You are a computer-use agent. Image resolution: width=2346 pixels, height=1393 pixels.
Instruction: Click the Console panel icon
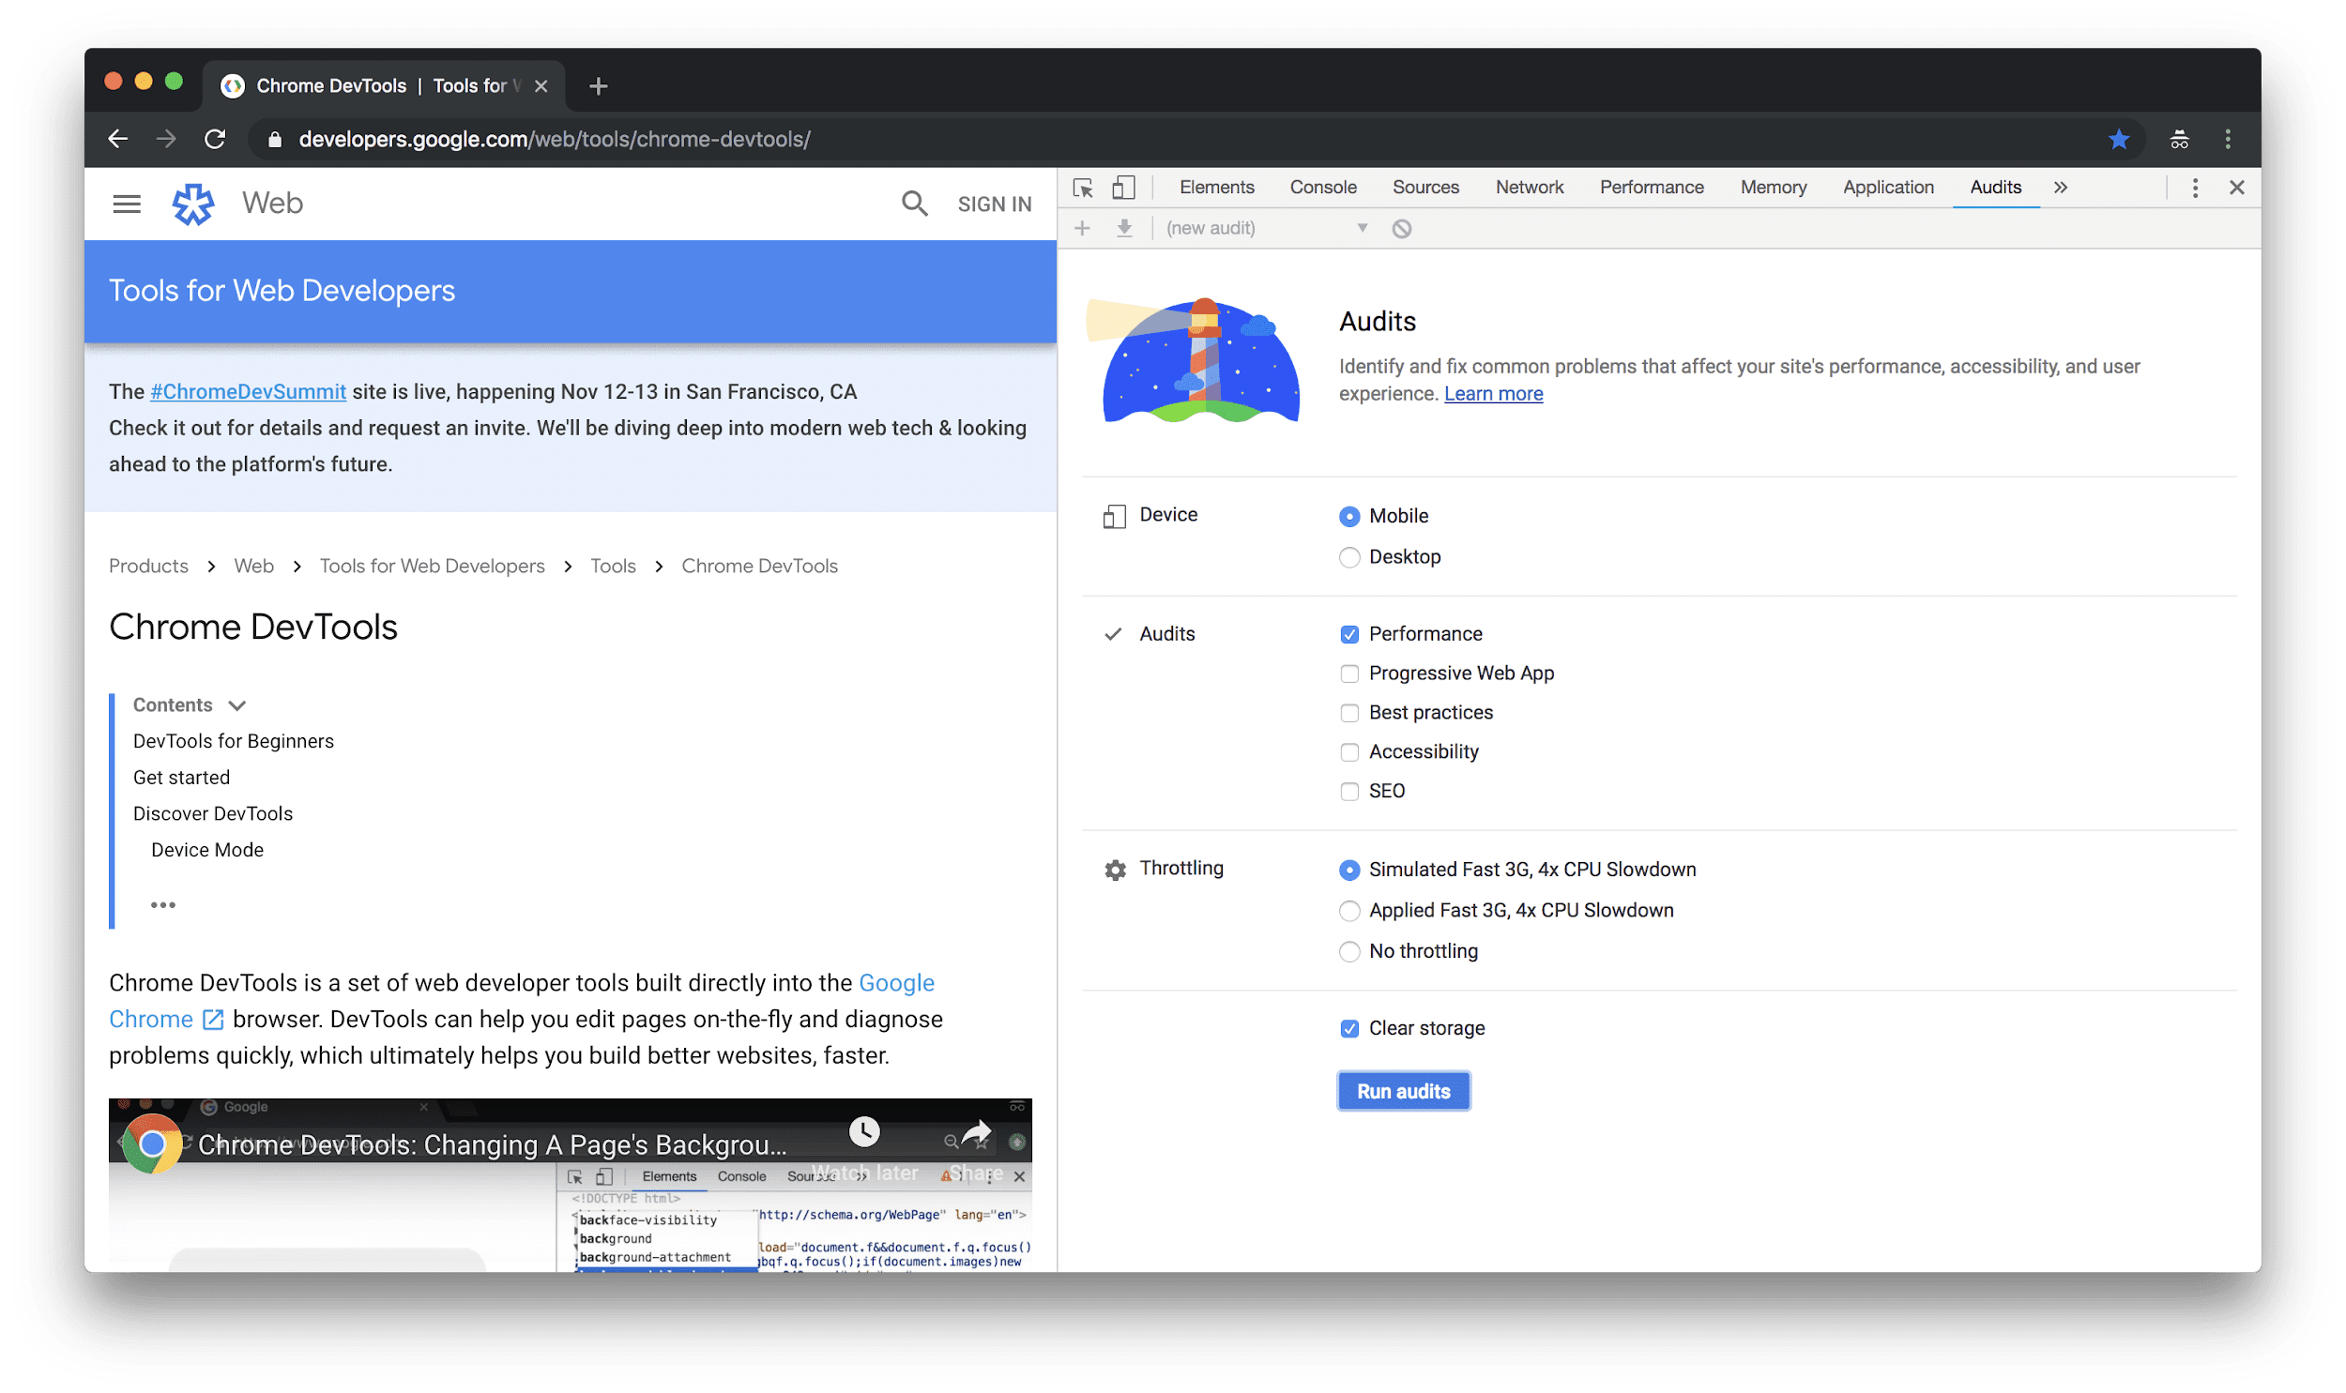tap(1322, 186)
